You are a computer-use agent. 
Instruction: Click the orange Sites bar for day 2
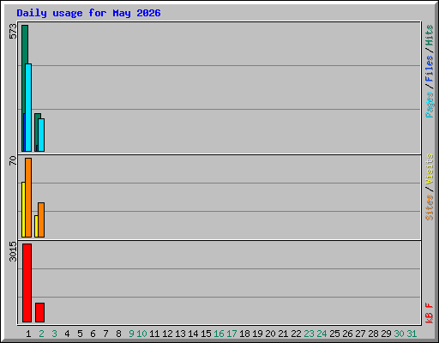41,220
